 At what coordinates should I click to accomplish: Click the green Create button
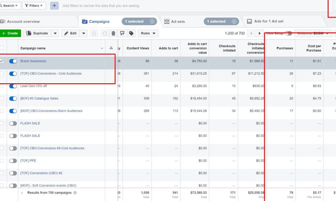[10, 33]
